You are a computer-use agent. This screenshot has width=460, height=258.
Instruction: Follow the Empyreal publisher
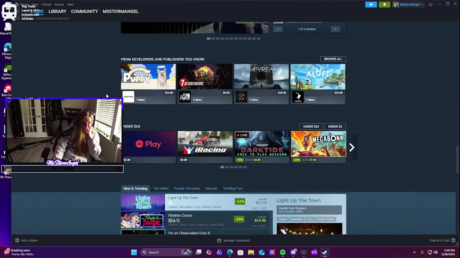(254, 100)
